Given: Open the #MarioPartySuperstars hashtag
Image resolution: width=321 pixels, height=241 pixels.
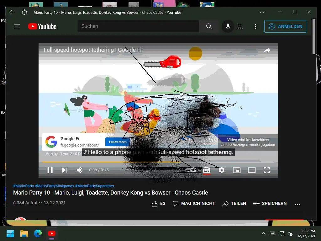Looking at the screenshot, I should click(94, 186).
